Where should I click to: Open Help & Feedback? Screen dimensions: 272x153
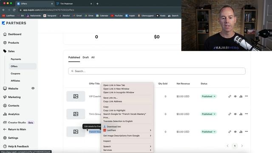coord(16,146)
